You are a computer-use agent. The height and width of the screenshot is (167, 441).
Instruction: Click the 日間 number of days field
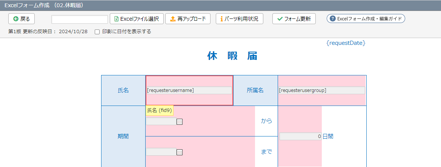pos(300,136)
